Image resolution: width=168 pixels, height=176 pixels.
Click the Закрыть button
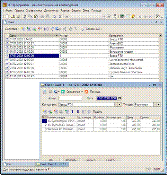coord(91,160)
